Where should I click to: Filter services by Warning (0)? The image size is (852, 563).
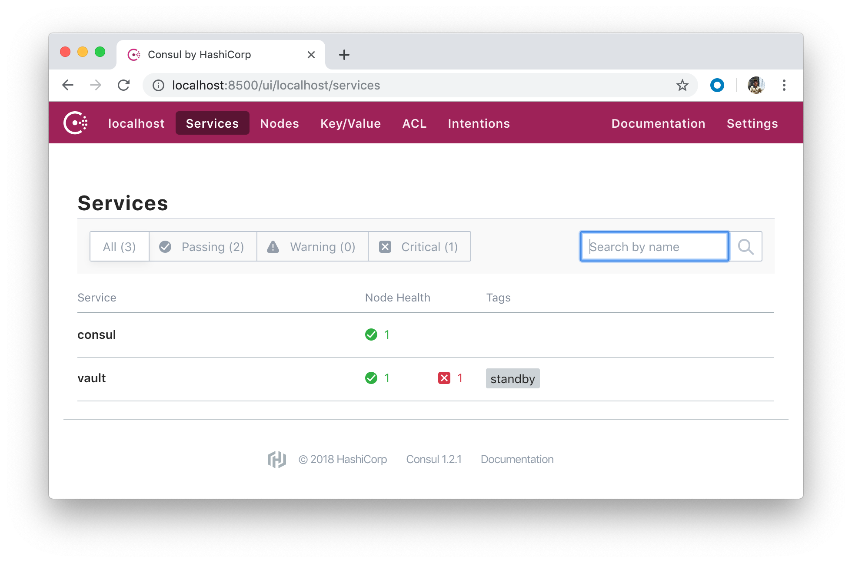click(313, 246)
